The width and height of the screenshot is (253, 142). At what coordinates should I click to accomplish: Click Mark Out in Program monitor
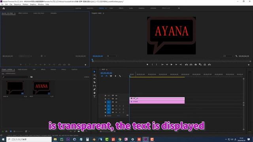click(157, 65)
